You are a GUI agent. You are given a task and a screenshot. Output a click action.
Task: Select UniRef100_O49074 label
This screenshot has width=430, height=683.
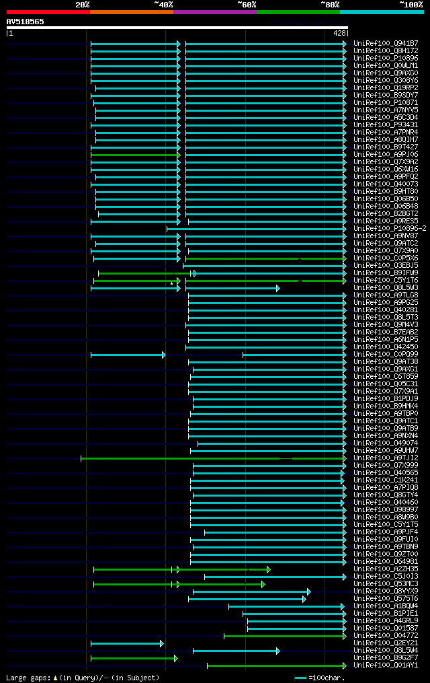point(386,443)
